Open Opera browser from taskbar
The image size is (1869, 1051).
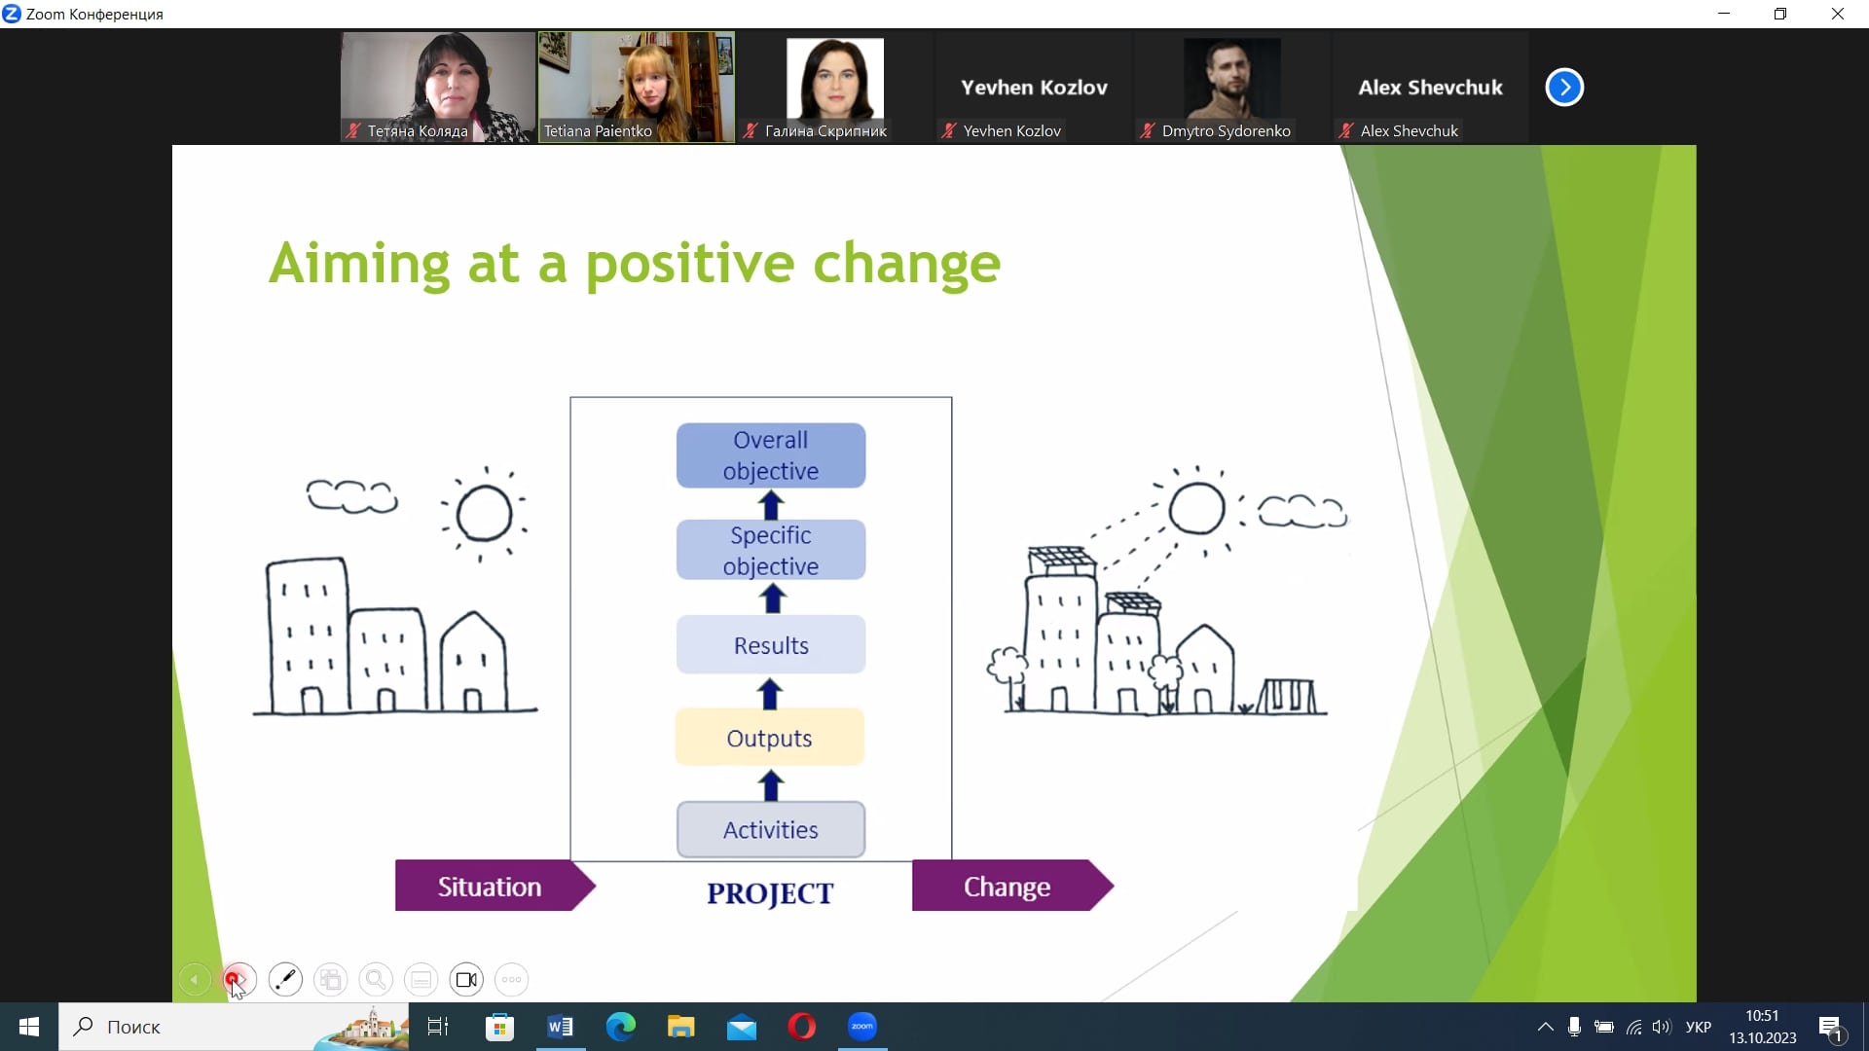pyautogui.click(x=802, y=1027)
